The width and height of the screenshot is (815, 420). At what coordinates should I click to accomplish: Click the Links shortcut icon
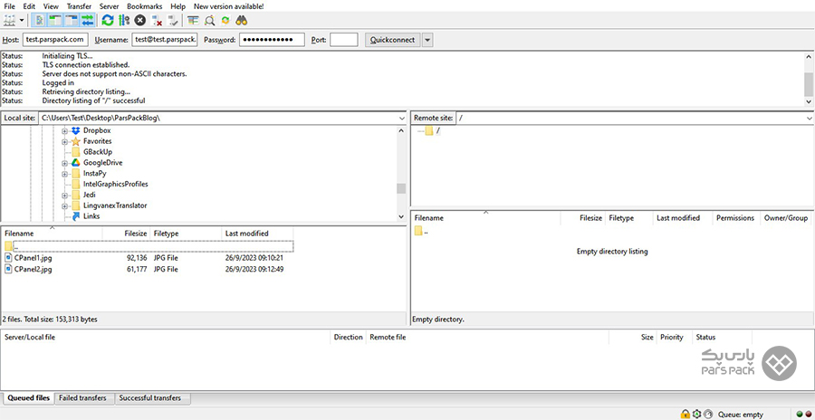[x=76, y=216]
